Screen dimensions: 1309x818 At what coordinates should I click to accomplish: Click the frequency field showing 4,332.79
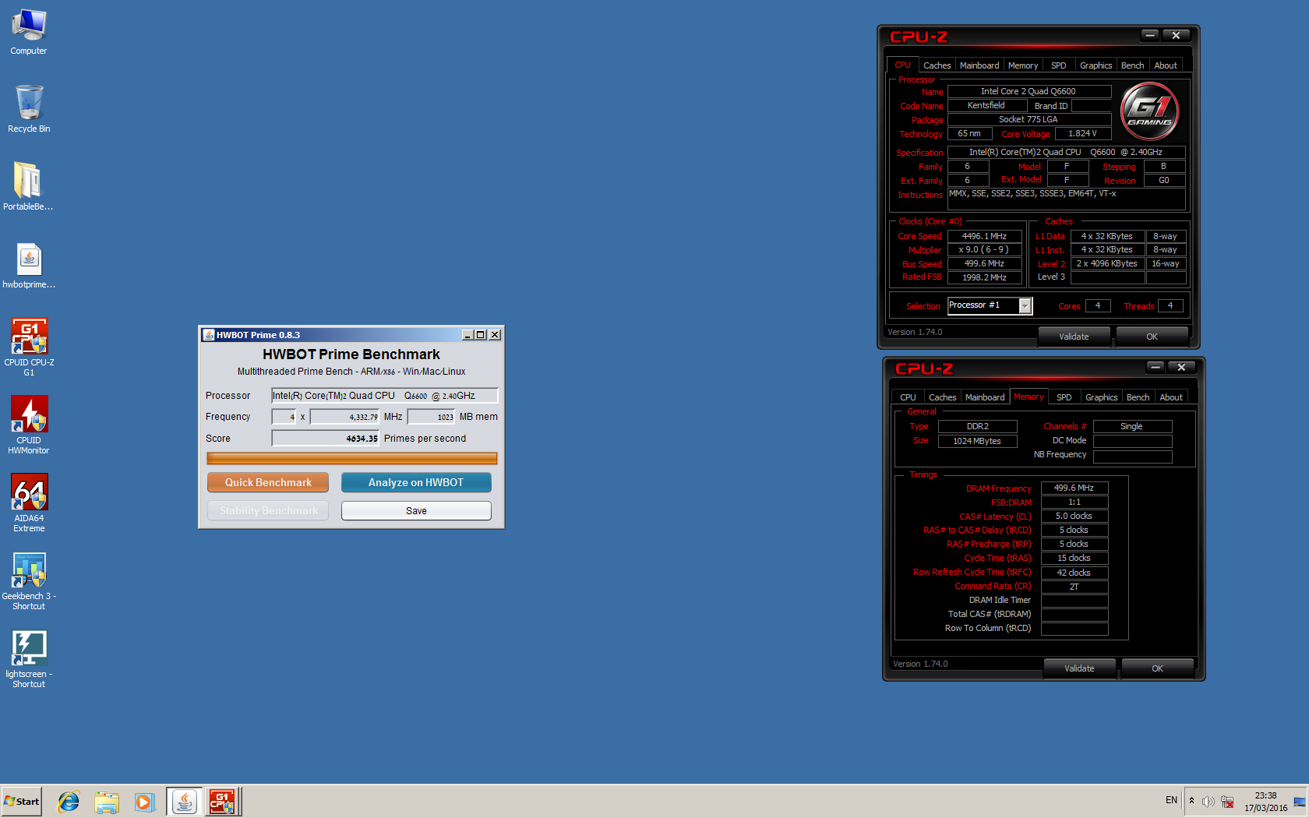click(345, 417)
